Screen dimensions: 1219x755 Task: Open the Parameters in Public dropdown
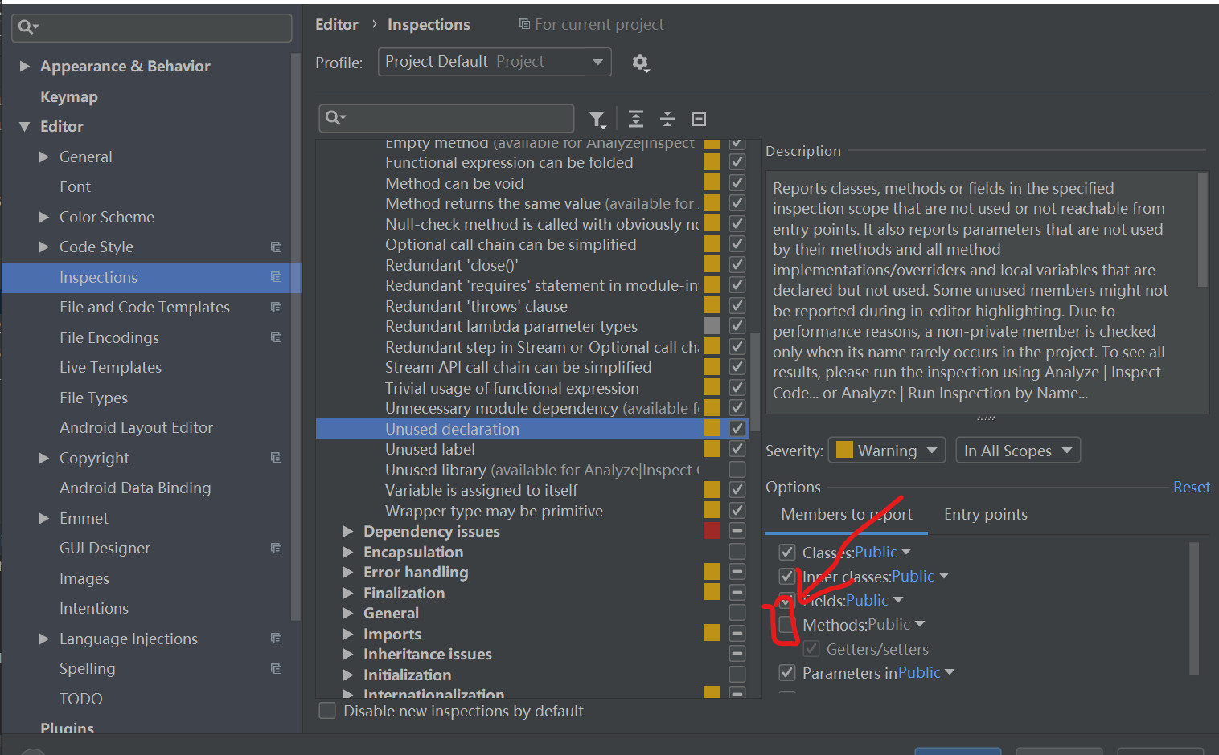pos(926,672)
